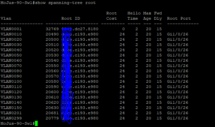Click priority value 20500
Viewport: 215px width, 127px height.
pyautogui.click(x=52, y=39)
